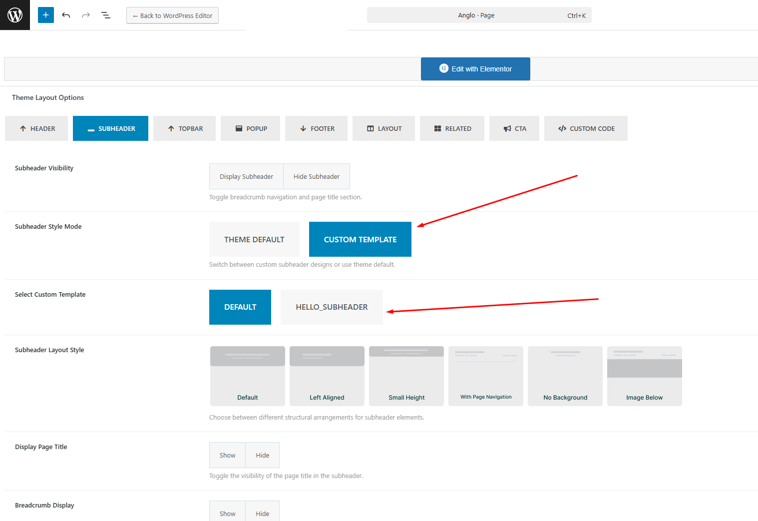Image resolution: width=758 pixels, height=521 pixels.
Task: Select the Default subheader layout thumbnail
Action: 247,376
